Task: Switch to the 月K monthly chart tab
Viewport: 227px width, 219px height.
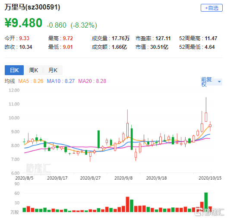Action: (53, 70)
